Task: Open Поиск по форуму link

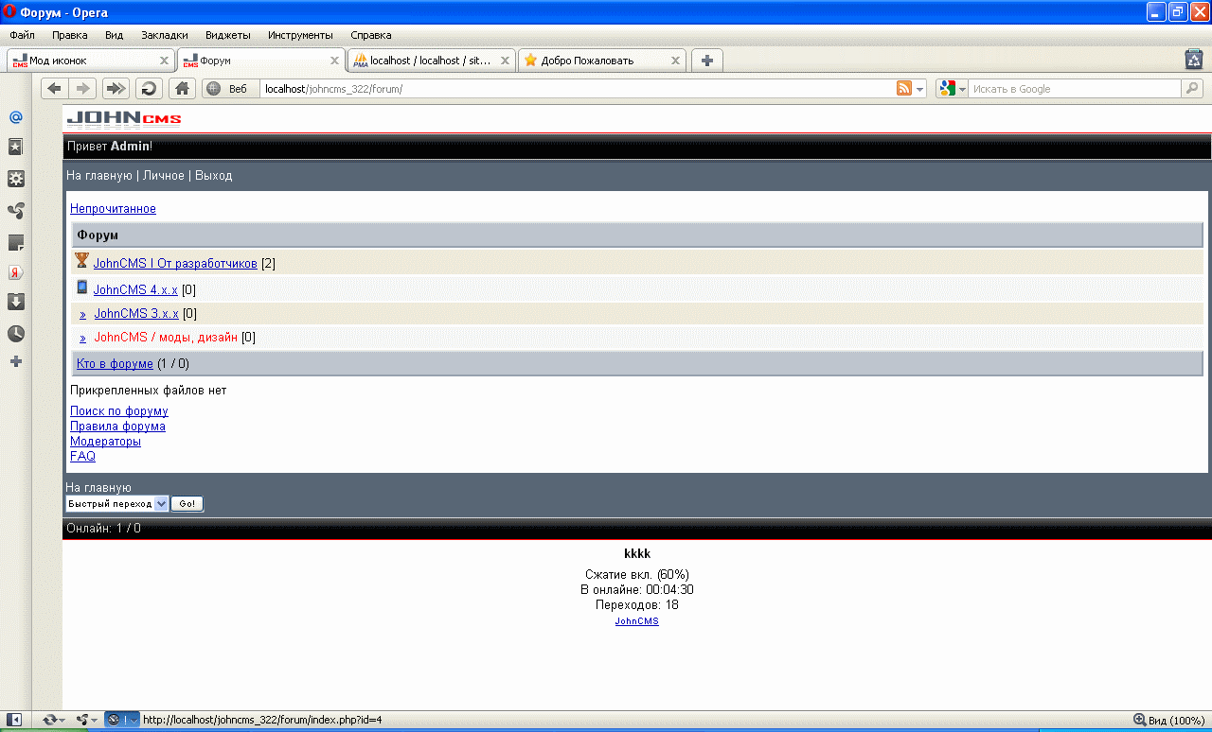Action: pos(119,411)
